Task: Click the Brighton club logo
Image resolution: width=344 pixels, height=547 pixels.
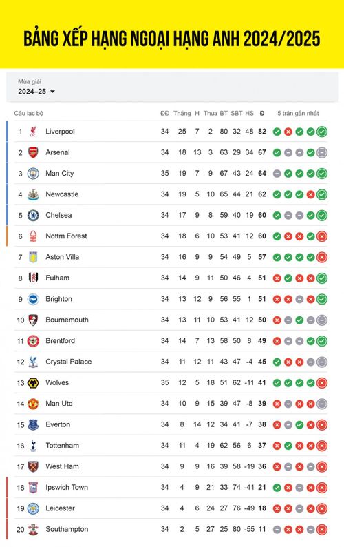Action: (x=33, y=299)
